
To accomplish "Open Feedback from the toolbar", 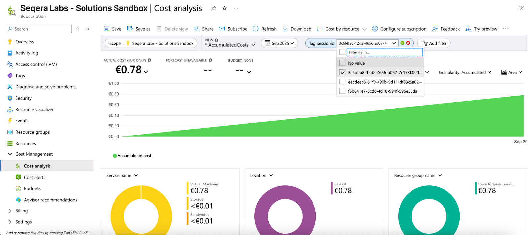I will point(446,29).
